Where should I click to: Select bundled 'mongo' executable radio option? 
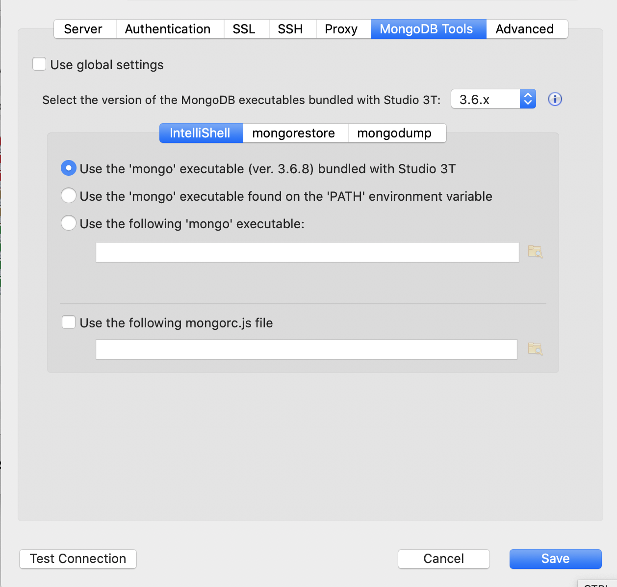69,168
